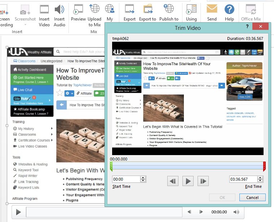
Task: Click the Start Time input field
Action: click(126, 179)
